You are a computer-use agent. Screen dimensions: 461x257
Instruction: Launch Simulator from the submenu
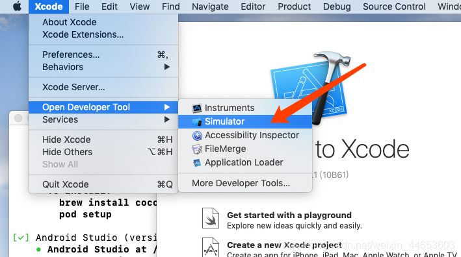[245, 121]
